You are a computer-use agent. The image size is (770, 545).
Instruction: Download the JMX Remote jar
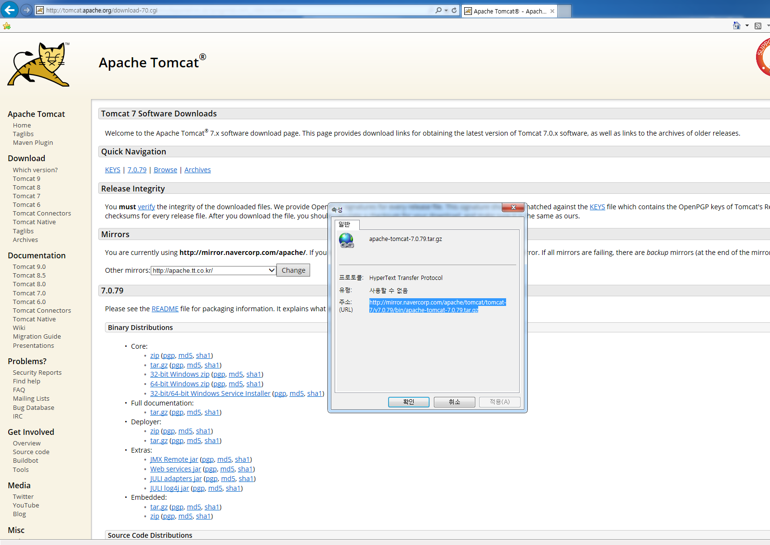click(x=174, y=459)
